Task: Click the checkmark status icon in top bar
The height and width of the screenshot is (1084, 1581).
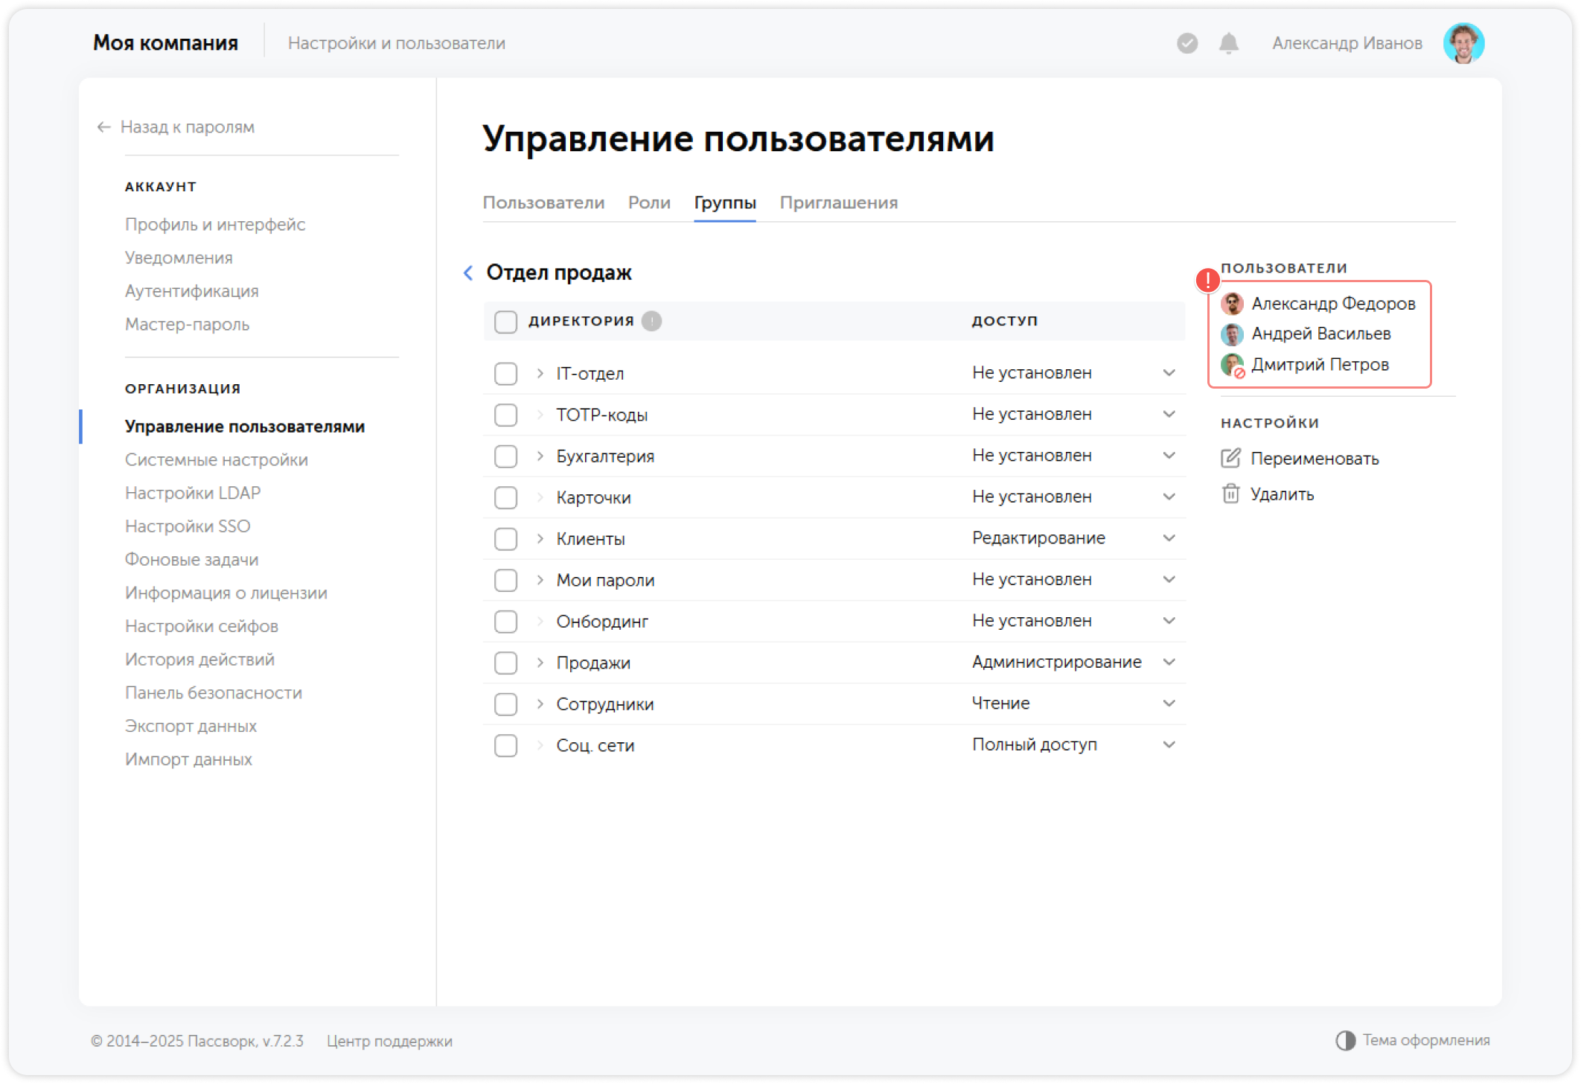Action: pos(1186,44)
